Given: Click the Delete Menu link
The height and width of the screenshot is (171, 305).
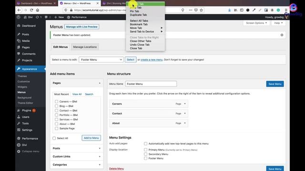Looking at the screenshot, I should [116, 169].
